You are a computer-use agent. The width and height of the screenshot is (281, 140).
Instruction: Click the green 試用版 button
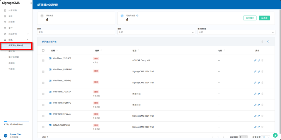pos(264,18)
